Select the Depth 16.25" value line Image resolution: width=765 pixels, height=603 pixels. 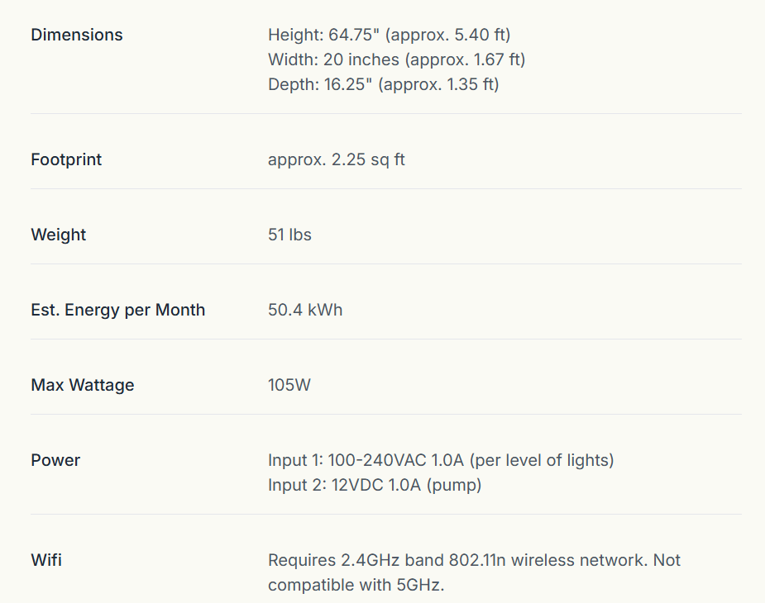click(x=383, y=84)
